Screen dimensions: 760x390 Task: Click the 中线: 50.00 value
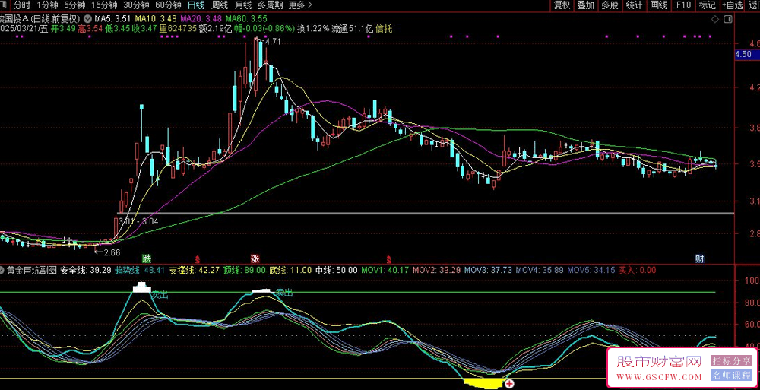pos(337,270)
